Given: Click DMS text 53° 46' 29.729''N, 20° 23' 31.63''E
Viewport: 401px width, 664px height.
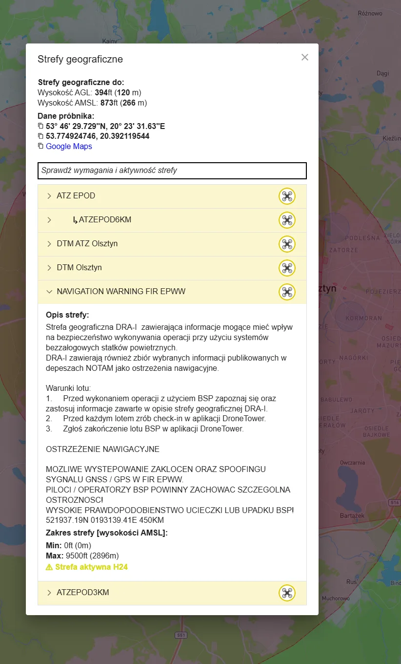Looking at the screenshot, I should click(105, 126).
